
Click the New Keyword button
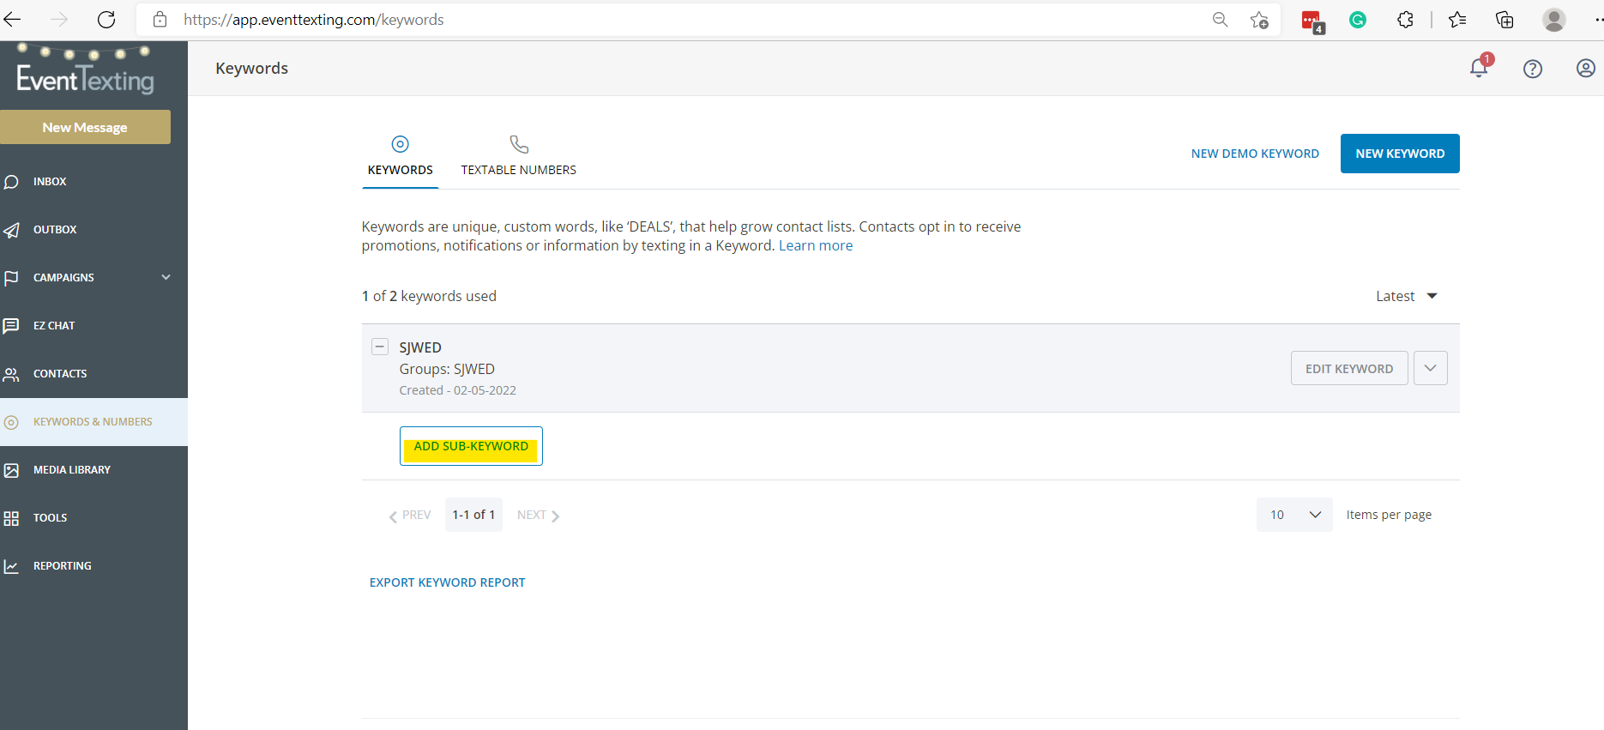1400,154
